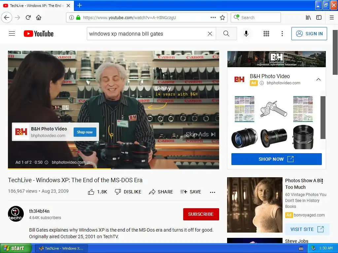Collapse the B&H Photo Video ad panel
Image resolution: width=338 pixels, height=253 pixels.
click(319, 79)
